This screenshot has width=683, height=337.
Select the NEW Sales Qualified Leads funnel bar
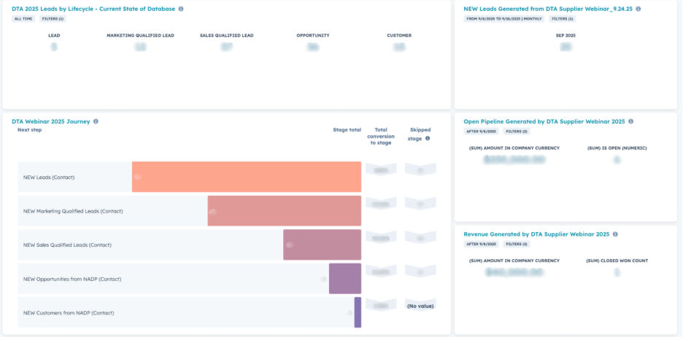pyautogui.click(x=322, y=245)
